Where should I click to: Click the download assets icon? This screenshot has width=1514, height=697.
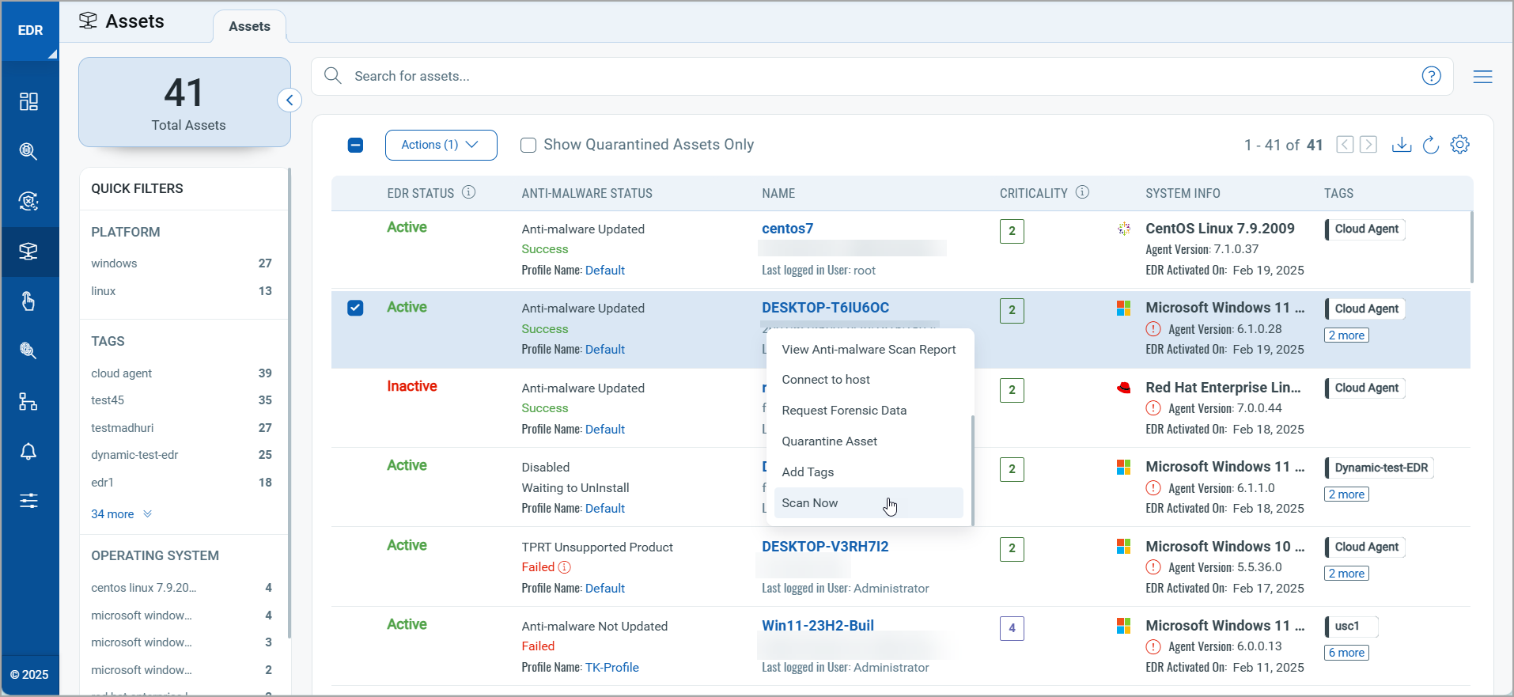point(1401,145)
